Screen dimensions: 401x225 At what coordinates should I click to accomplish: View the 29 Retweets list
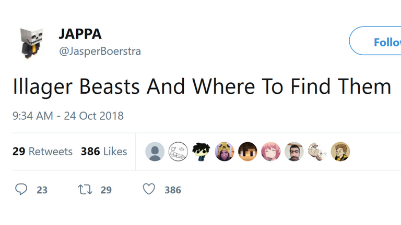(42, 152)
